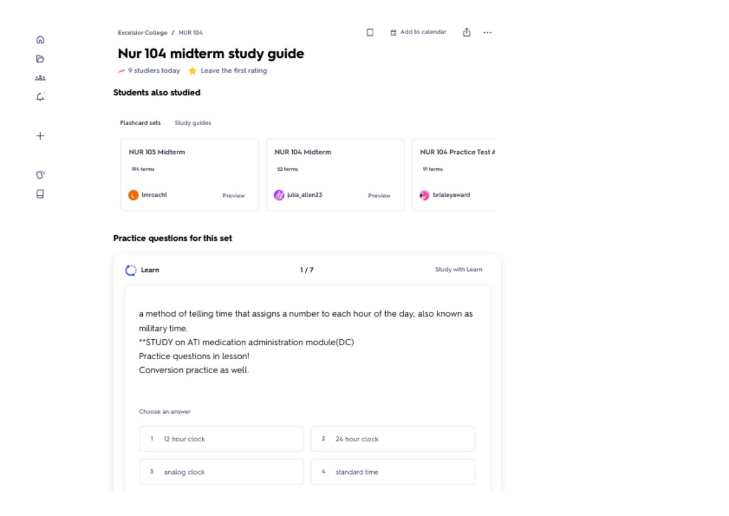Choose answer option 12 hour clock

221,439
